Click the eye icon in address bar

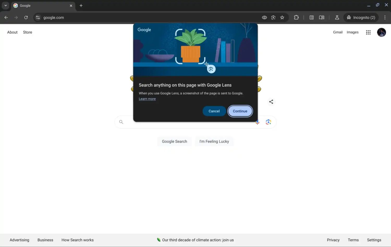click(x=264, y=17)
